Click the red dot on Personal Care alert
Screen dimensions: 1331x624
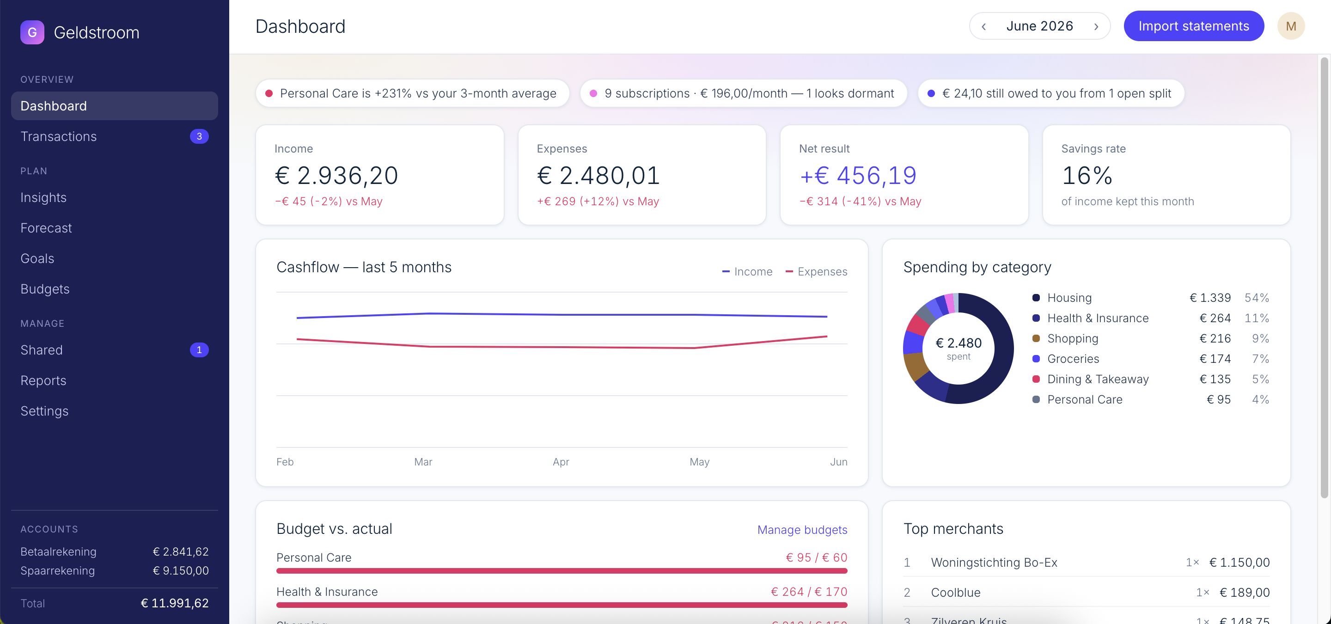pos(269,93)
